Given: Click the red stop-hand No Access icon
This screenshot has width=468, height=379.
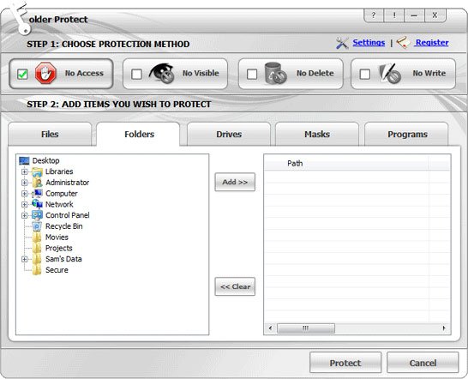Looking at the screenshot, I should pos(45,73).
